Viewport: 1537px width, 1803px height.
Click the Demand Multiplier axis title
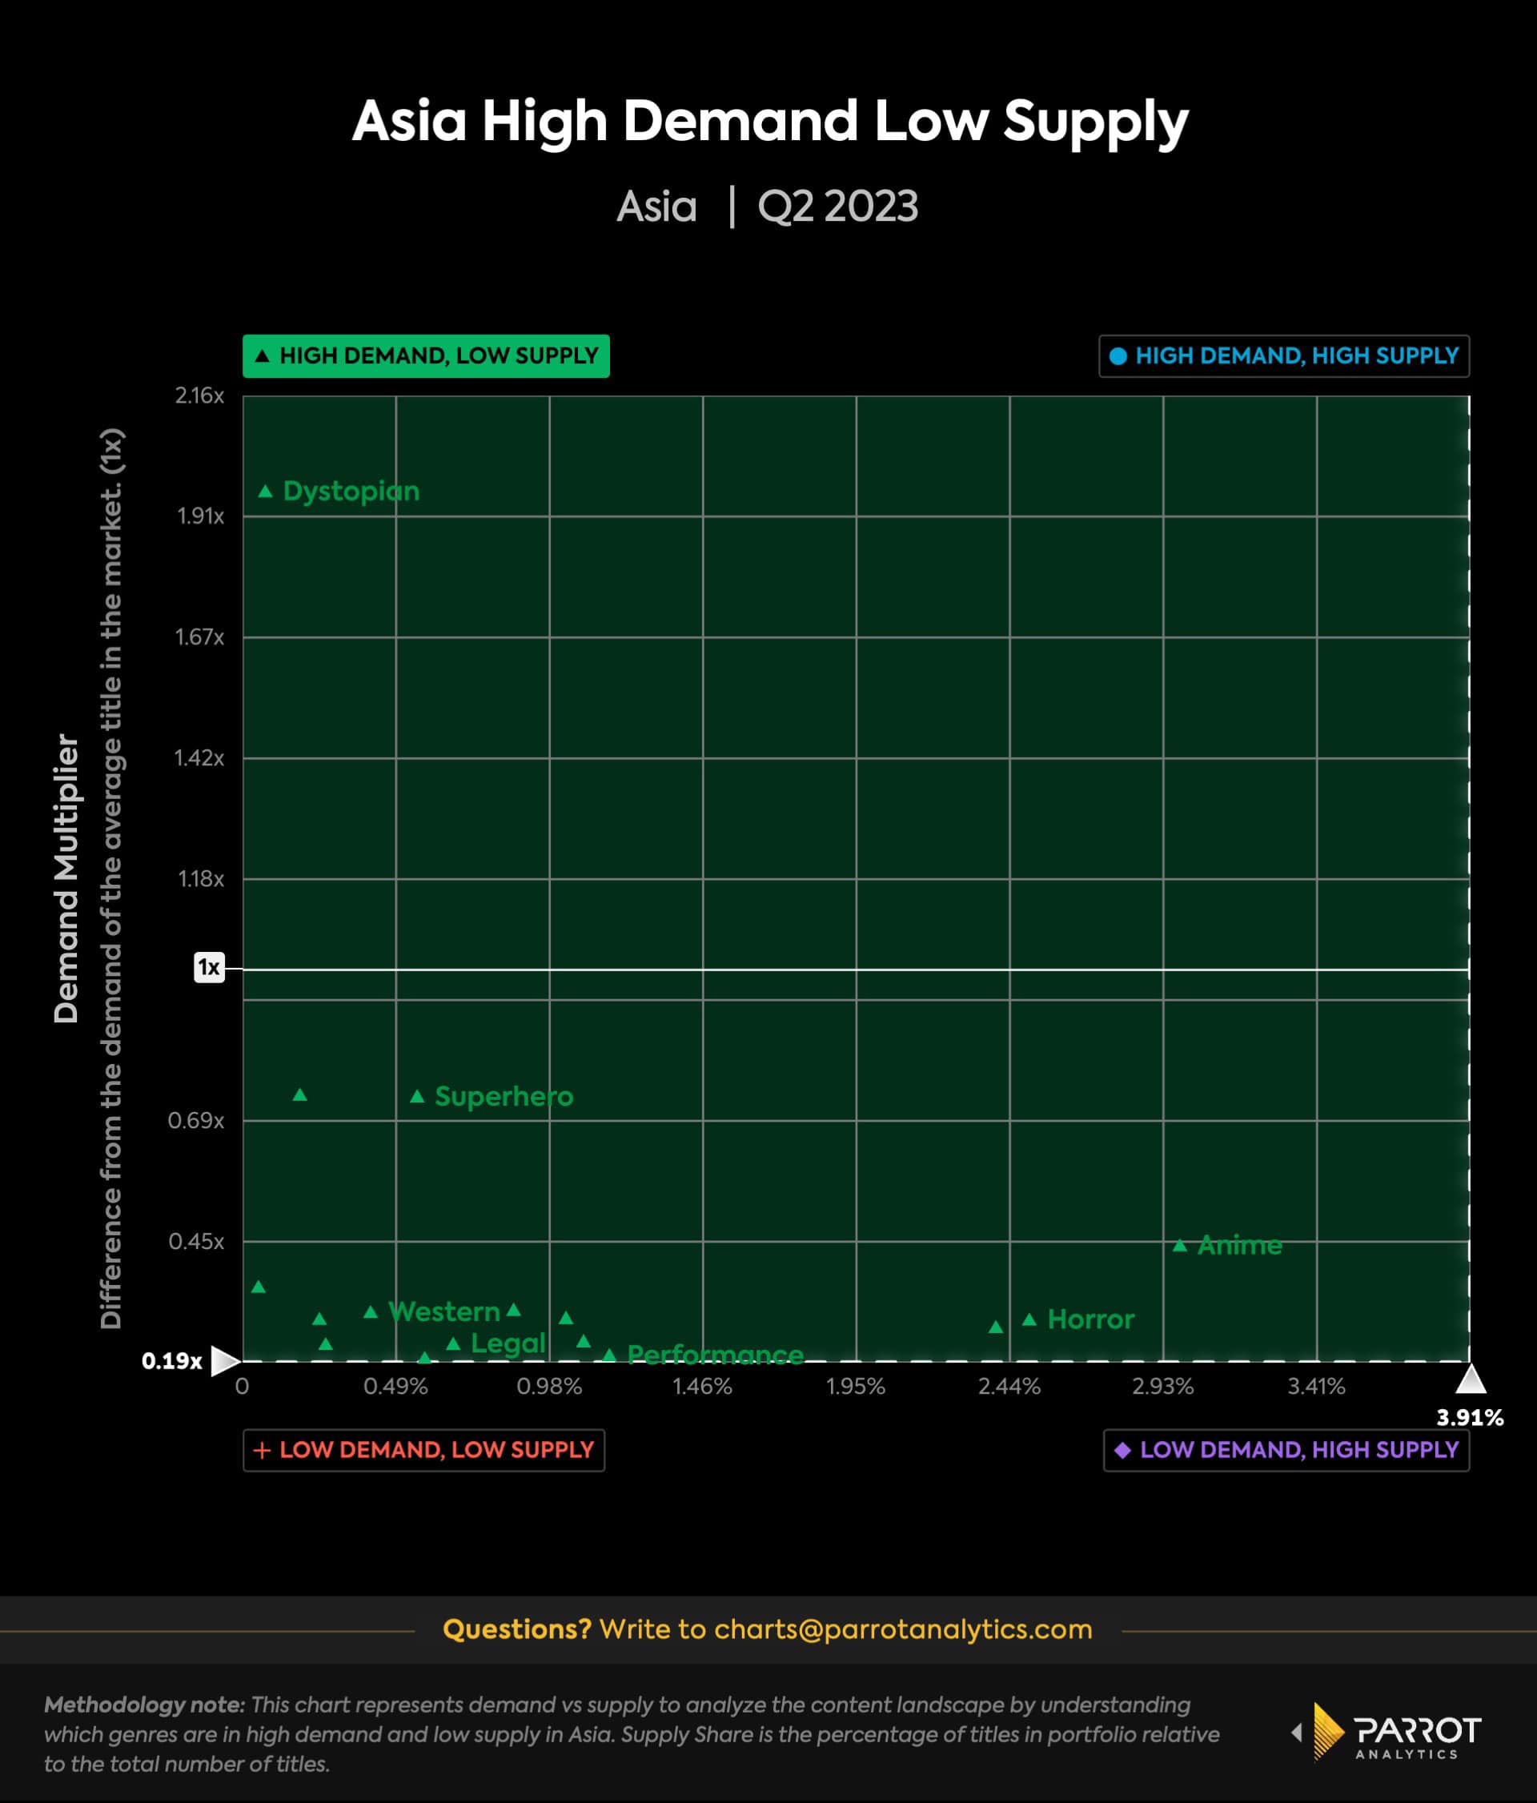pyautogui.click(x=67, y=878)
